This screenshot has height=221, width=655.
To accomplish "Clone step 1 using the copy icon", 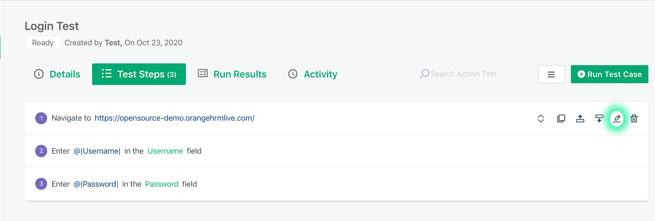I will pos(561,118).
